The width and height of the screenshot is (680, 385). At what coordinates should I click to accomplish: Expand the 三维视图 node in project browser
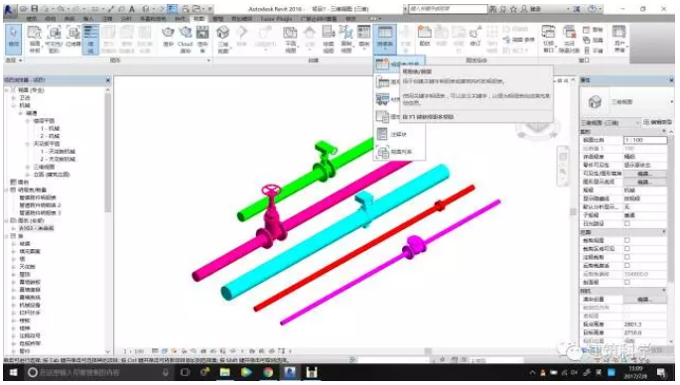28,167
